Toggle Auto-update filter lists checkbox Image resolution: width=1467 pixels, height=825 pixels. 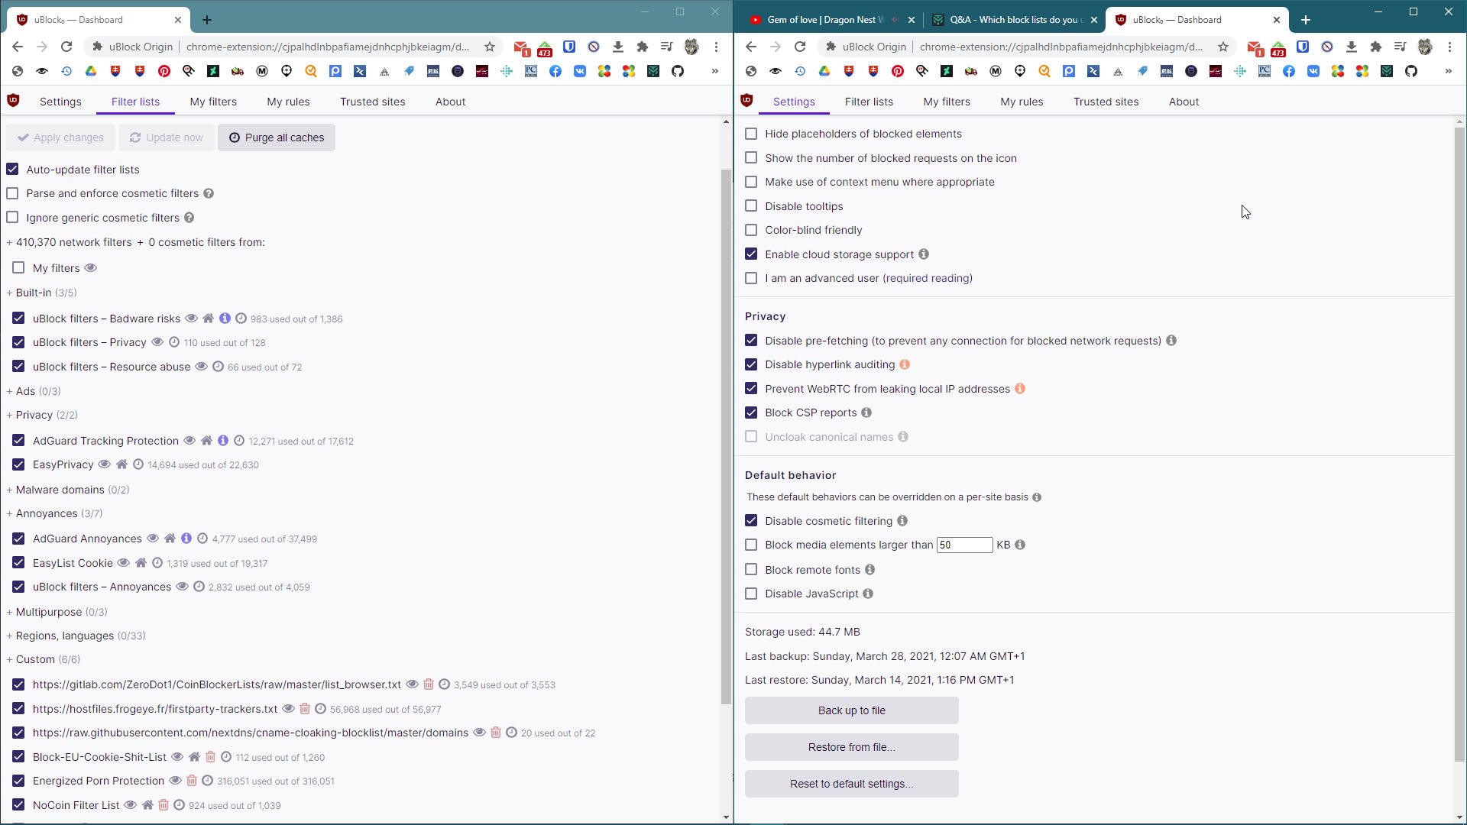pyautogui.click(x=12, y=169)
